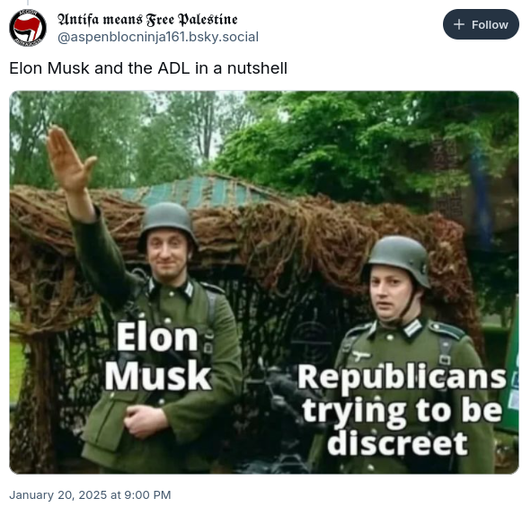Image resolution: width=531 pixels, height=507 pixels.
Task: Click the plus icon inside Follow
Action: (x=458, y=24)
